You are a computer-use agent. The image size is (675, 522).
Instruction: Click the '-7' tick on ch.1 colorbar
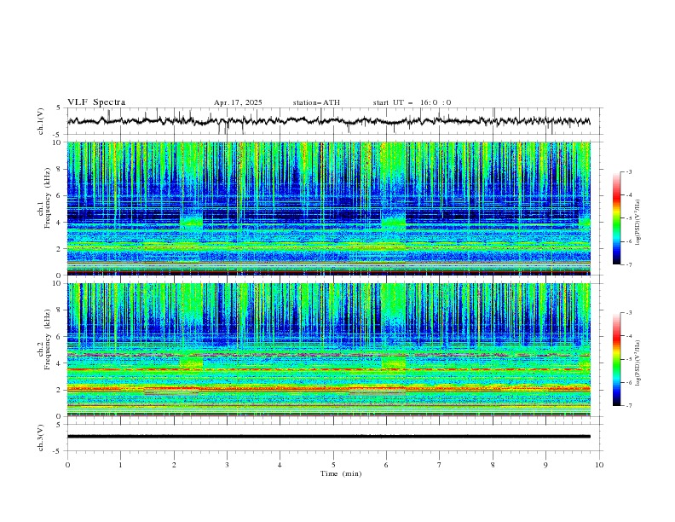point(628,264)
